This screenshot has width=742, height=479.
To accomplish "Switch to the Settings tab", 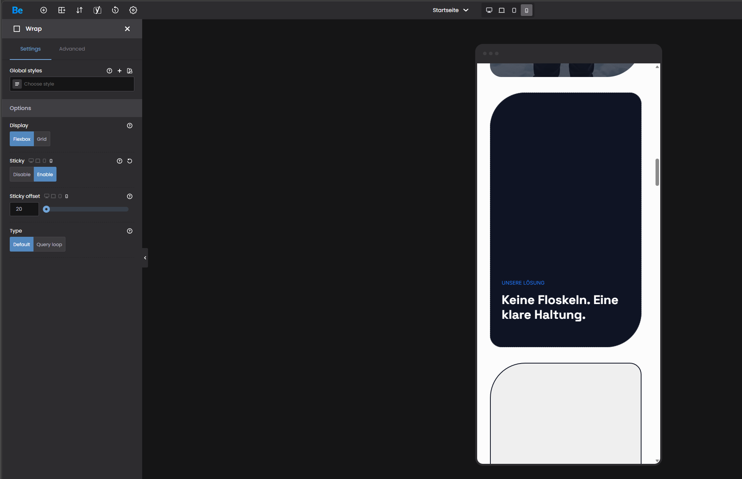I will tap(30, 49).
